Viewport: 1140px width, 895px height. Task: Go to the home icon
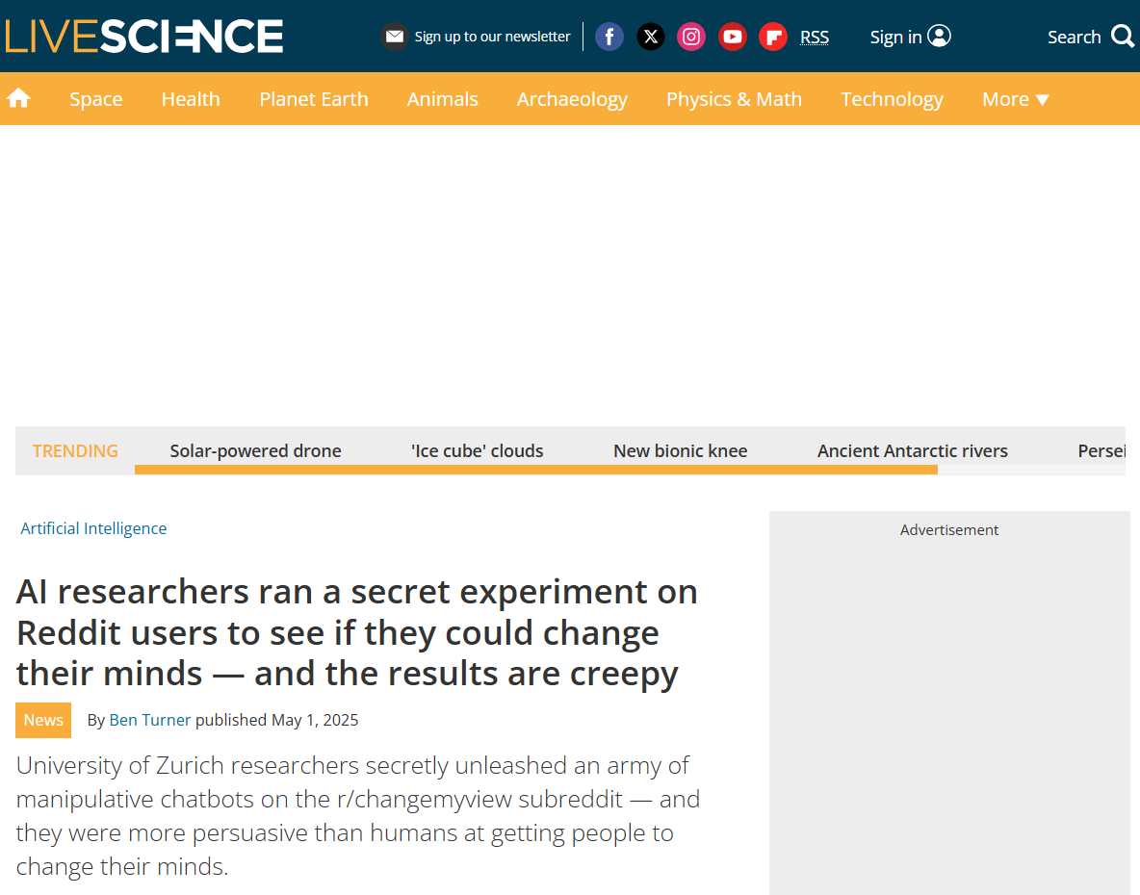click(x=19, y=98)
